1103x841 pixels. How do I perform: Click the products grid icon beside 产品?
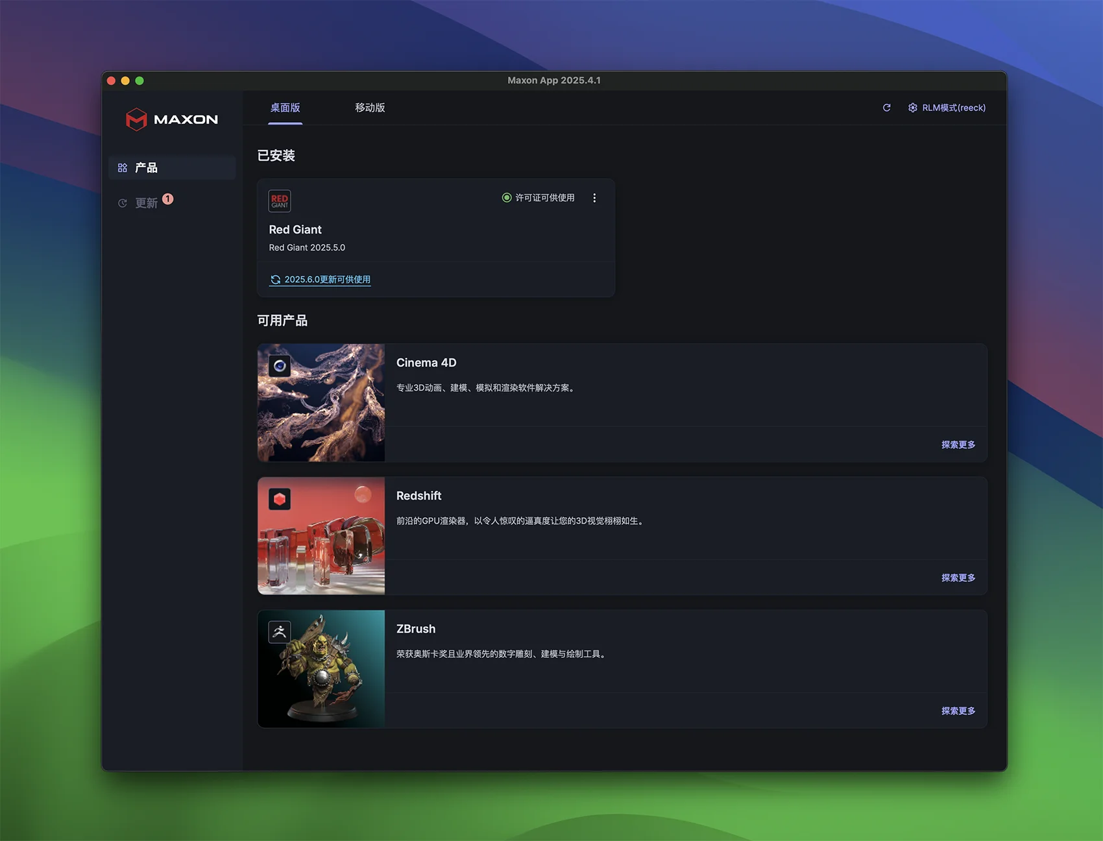[122, 168]
